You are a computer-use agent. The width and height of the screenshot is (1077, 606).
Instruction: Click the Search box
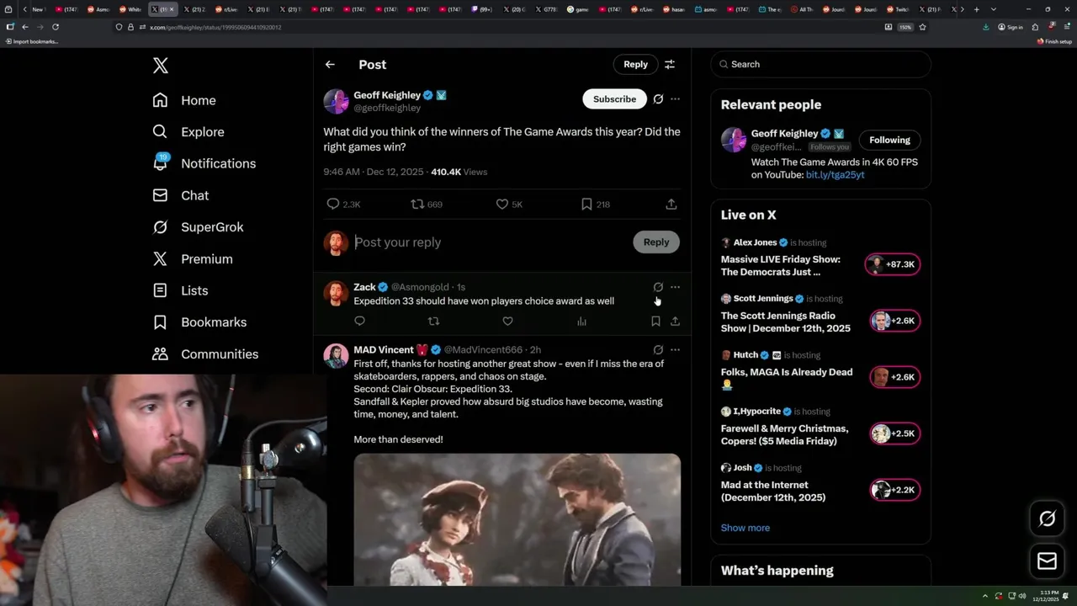point(820,64)
